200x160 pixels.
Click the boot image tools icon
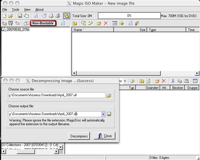tap(10, 23)
